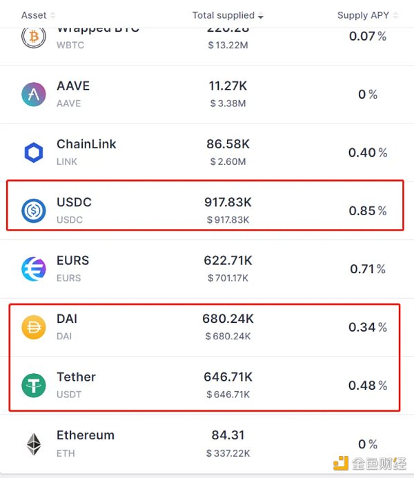414x478 pixels.
Task: Click the AAVE 11.27K supplied value
Action: point(228,86)
